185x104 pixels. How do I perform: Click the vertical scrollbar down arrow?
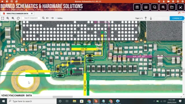[184, 94]
